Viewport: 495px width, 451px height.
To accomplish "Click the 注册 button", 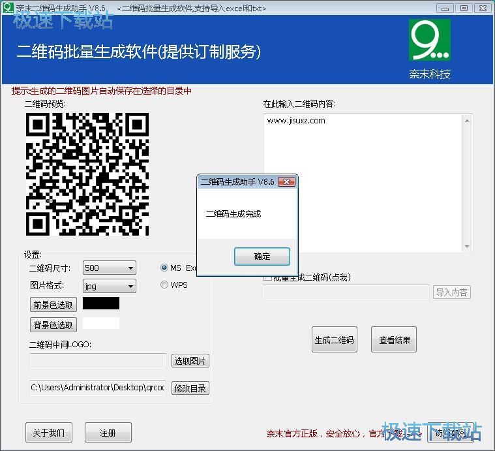I will tap(108, 432).
